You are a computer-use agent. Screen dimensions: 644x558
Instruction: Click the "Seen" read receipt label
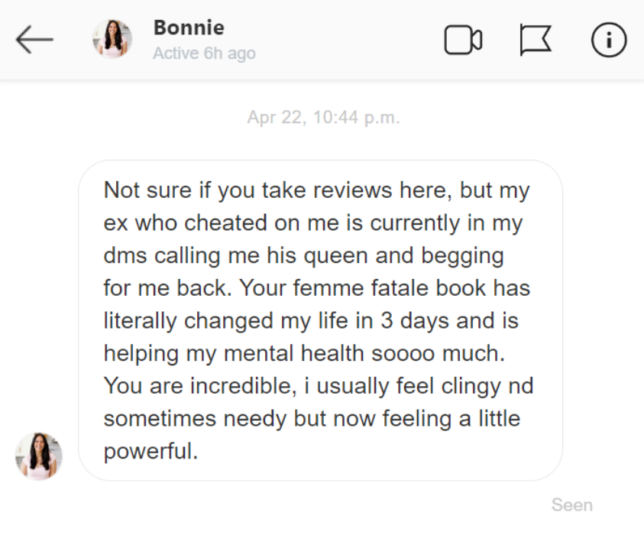(571, 505)
